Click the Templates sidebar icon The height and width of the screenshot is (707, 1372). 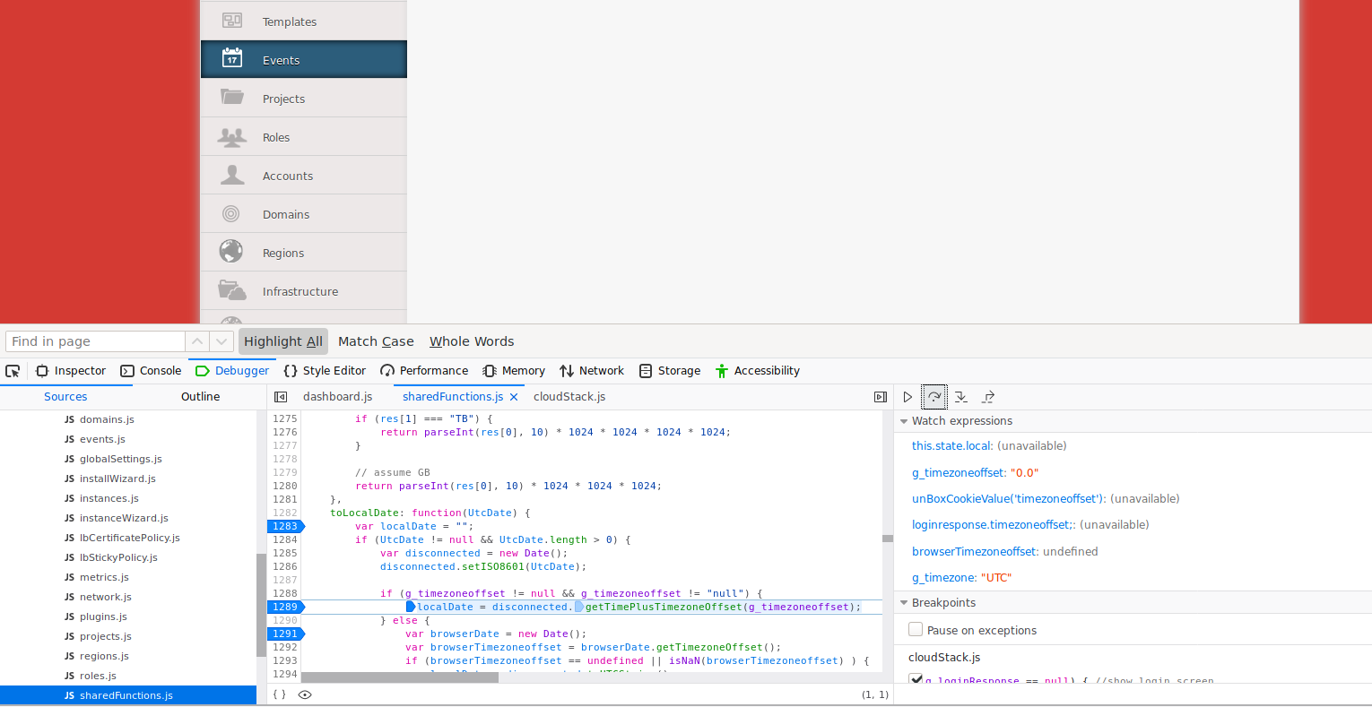[x=232, y=21]
